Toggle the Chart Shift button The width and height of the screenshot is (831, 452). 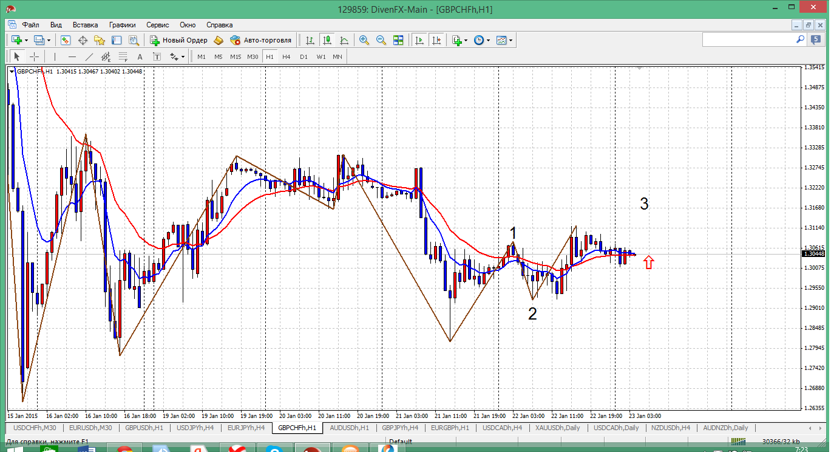tap(436, 40)
